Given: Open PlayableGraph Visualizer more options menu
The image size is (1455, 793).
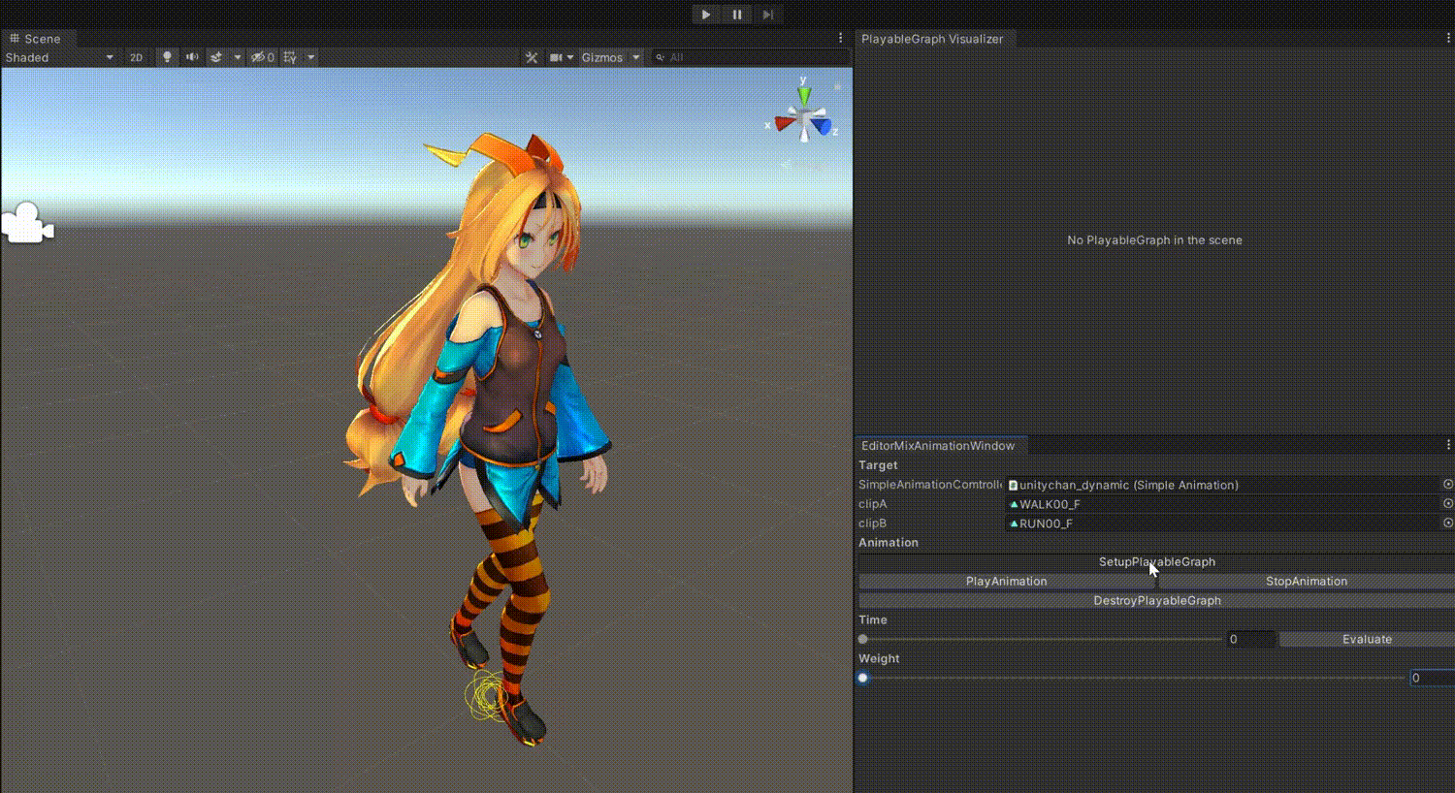Looking at the screenshot, I should tap(1448, 38).
